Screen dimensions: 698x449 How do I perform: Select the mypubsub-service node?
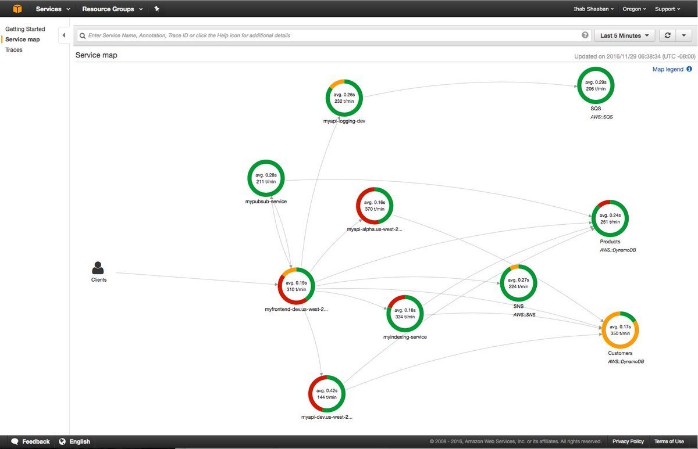coord(266,178)
